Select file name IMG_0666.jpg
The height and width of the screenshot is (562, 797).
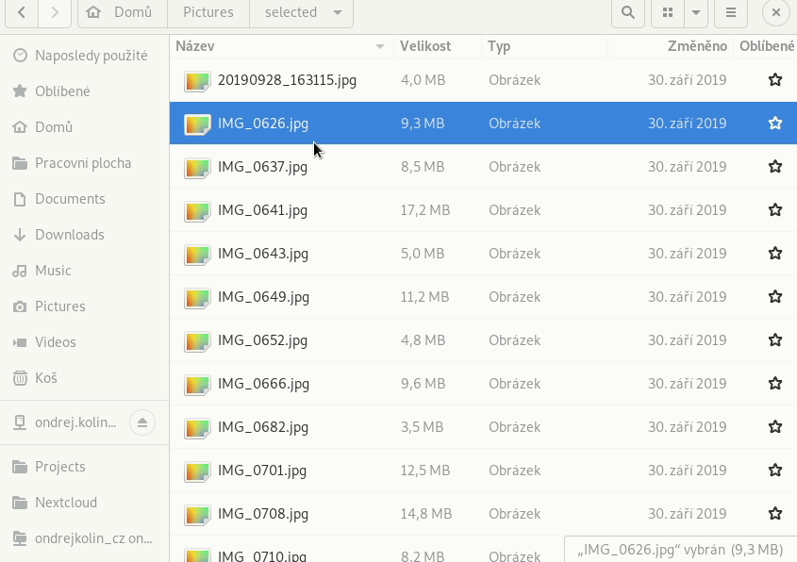[x=263, y=384]
